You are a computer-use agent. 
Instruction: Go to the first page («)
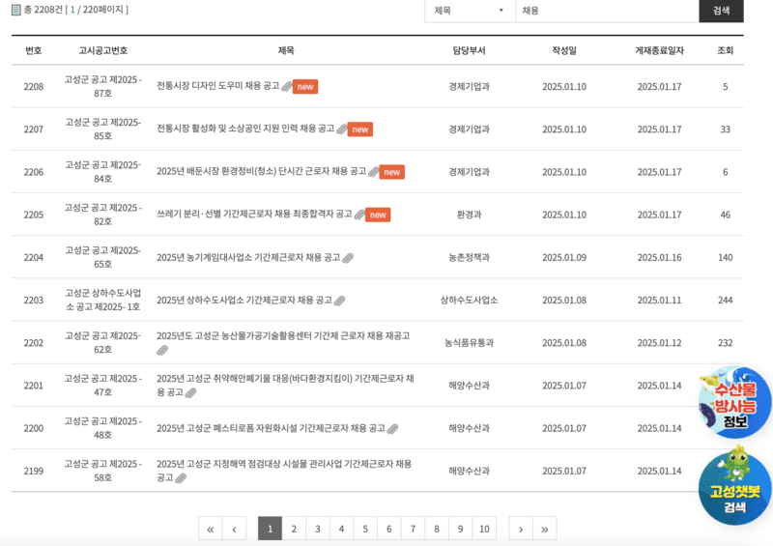point(211,529)
